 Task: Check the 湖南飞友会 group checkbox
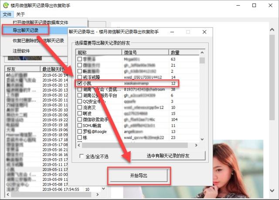tap(80, 89)
